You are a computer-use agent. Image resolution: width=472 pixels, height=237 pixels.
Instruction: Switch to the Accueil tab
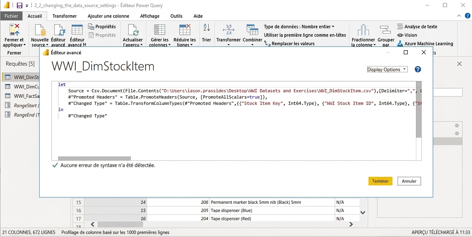point(35,16)
